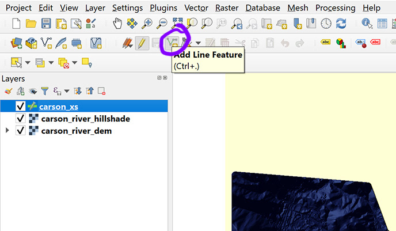Expand the Select by Value dropdown arrow

51,62
